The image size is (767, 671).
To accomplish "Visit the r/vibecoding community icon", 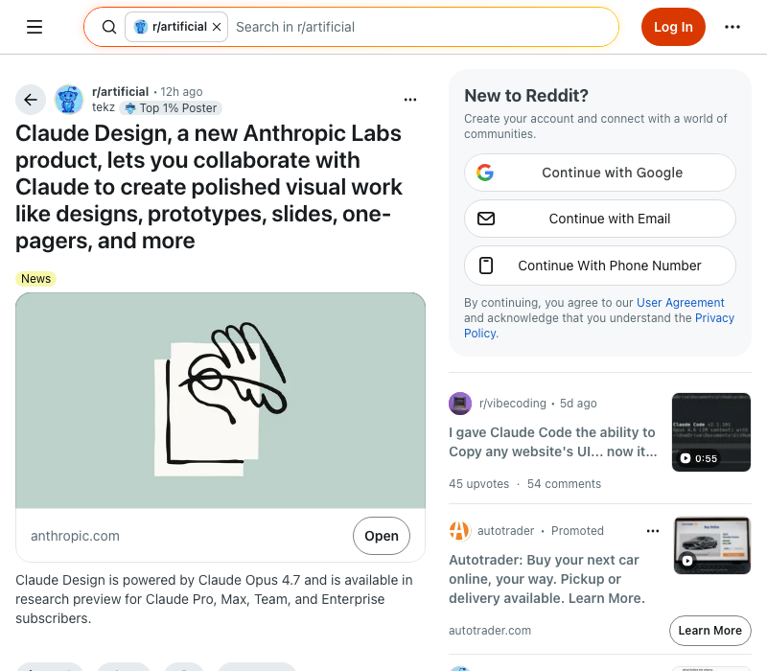I will tap(460, 404).
